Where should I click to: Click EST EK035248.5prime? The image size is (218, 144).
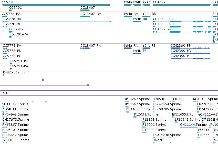167,135
